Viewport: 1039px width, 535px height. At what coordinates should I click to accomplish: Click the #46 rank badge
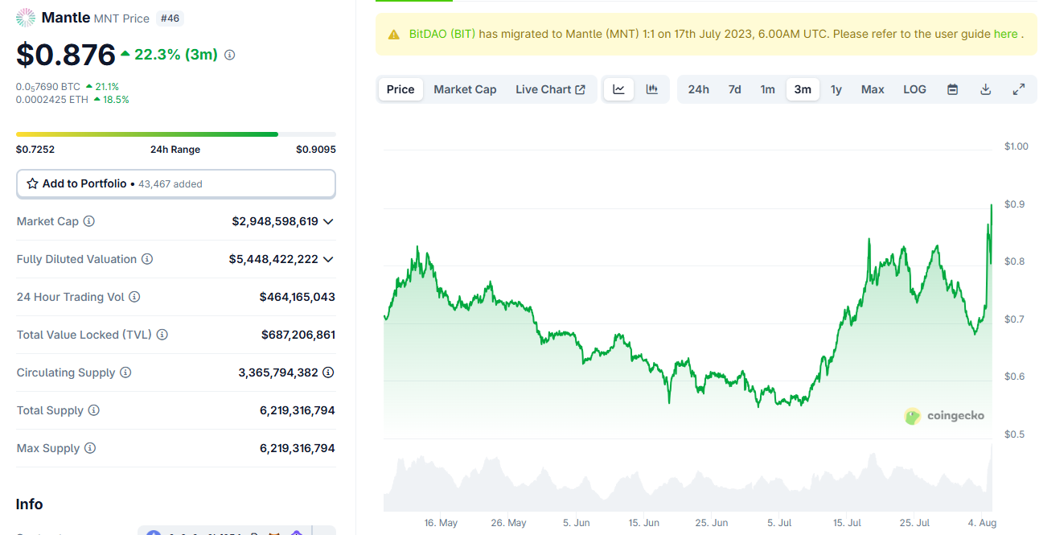pos(170,18)
